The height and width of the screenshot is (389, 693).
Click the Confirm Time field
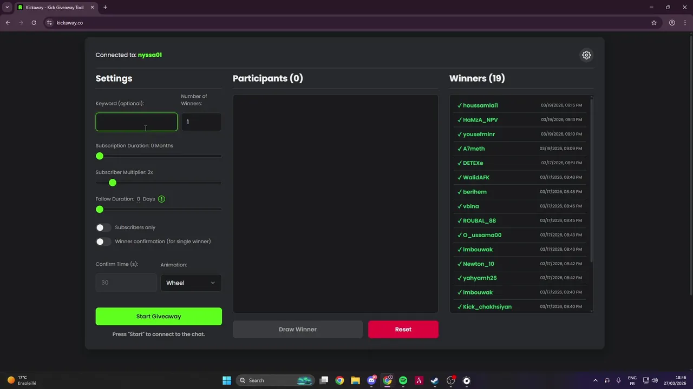[x=126, y=283]
